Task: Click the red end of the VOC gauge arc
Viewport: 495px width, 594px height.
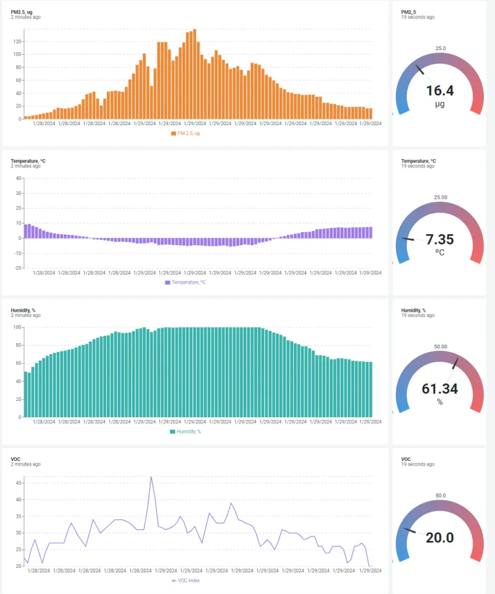Action: coord(478,555)
